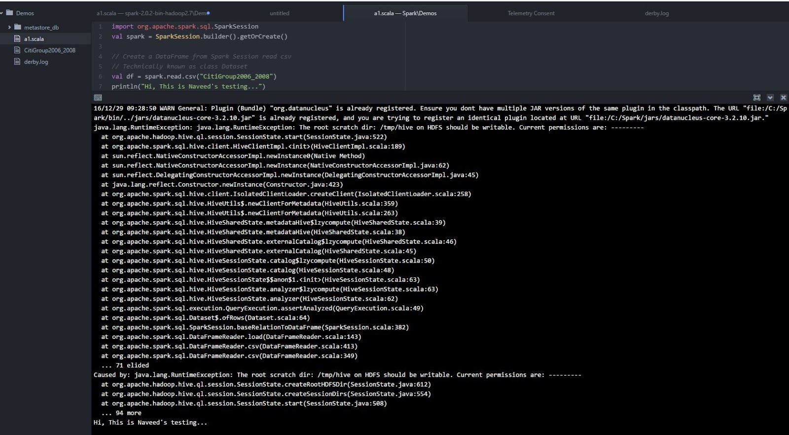Click final output 'Hi, This is Naveed's testing...'
This screenshot has width=789, height=435.
[150, 423]
